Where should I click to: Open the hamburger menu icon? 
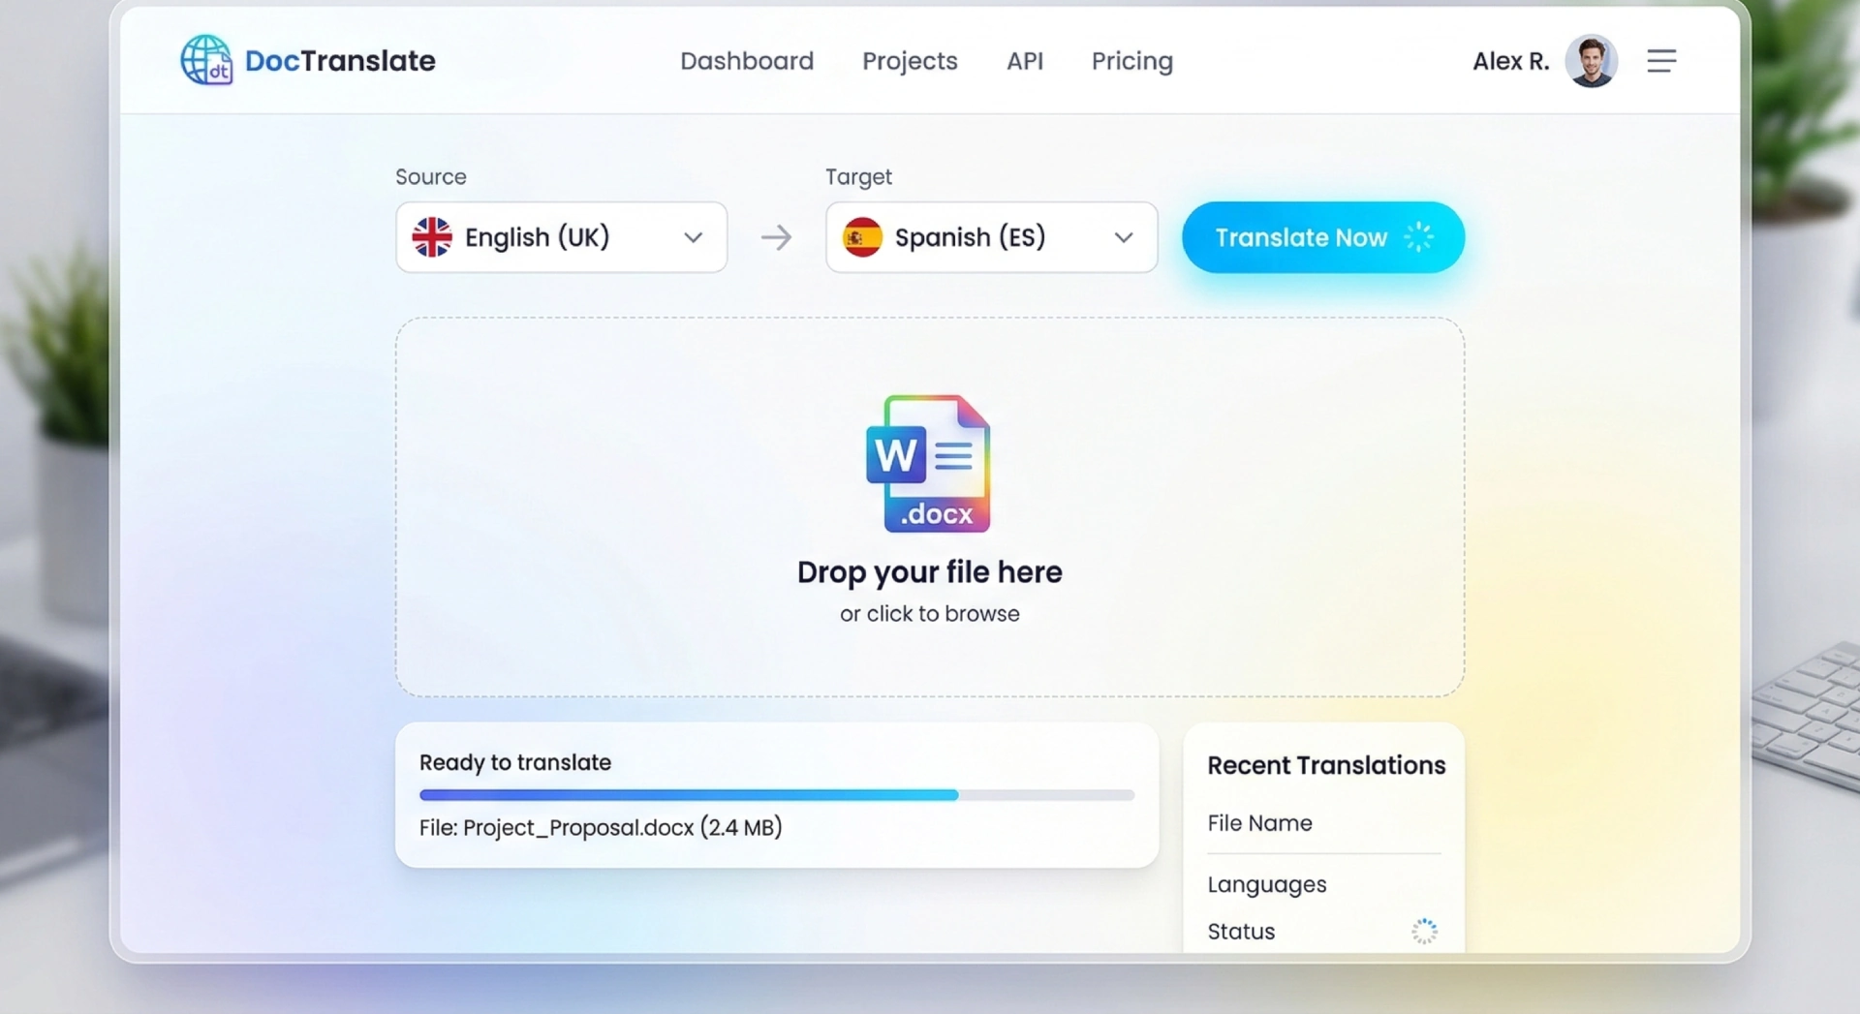click(x=1661, y=61)
